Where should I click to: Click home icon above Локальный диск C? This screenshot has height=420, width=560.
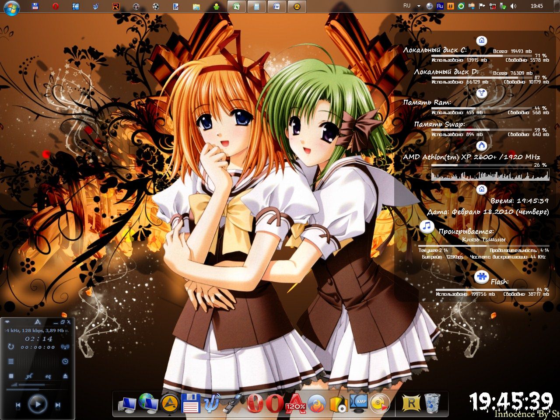pos(482,41)
